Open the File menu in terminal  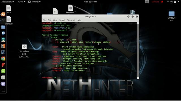[x=44, y=20]
